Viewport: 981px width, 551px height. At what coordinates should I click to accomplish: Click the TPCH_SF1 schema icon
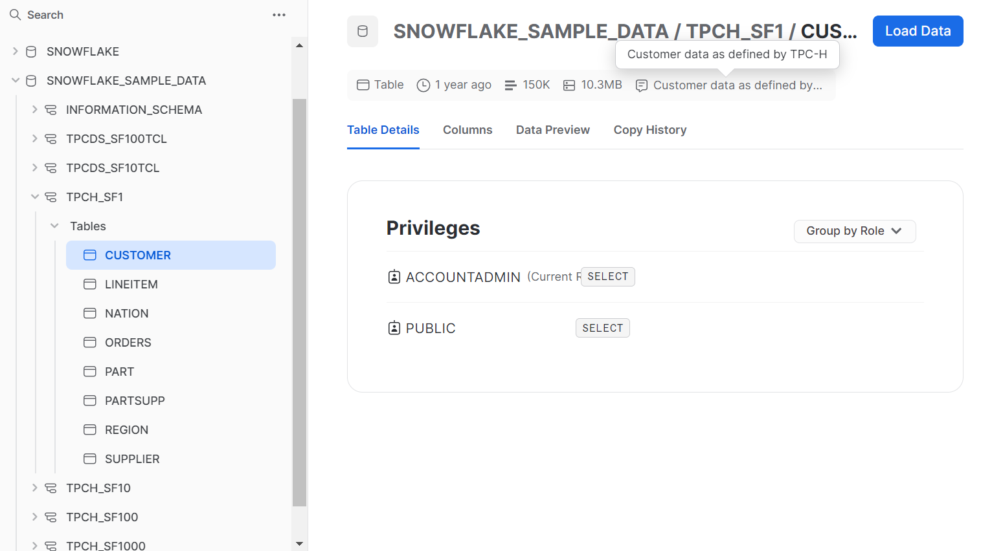pyautogui.click(x=51, y=197)
